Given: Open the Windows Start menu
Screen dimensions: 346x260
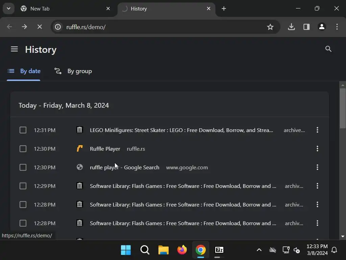Looking at the screenshot, I should click(126, 250).
